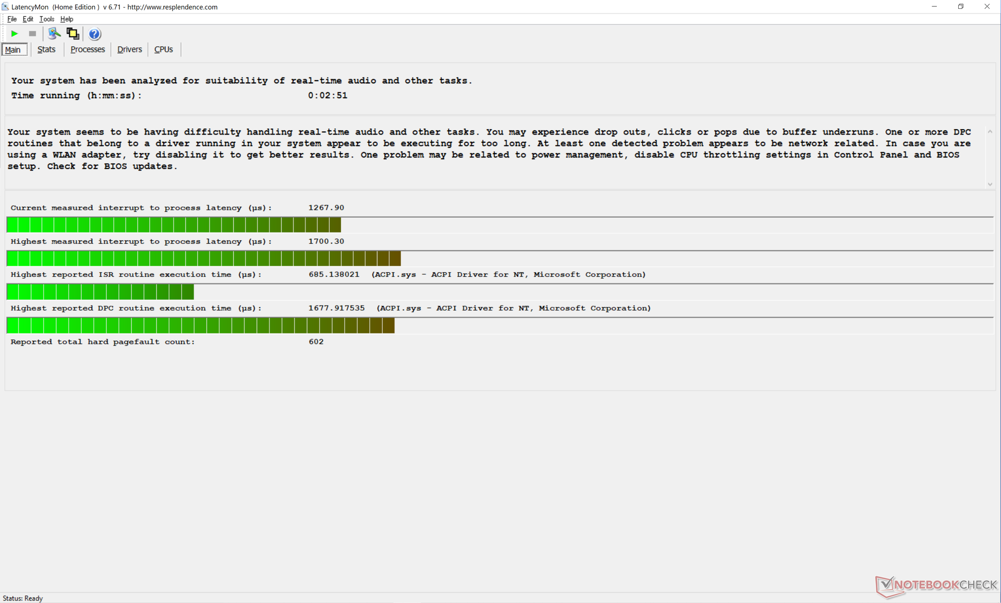Switch to the Drivers tab

[129, 50]
